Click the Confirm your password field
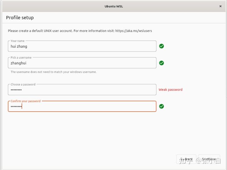Image resolution: width=227 pixels, height=170 pixels. click(82, 106)
